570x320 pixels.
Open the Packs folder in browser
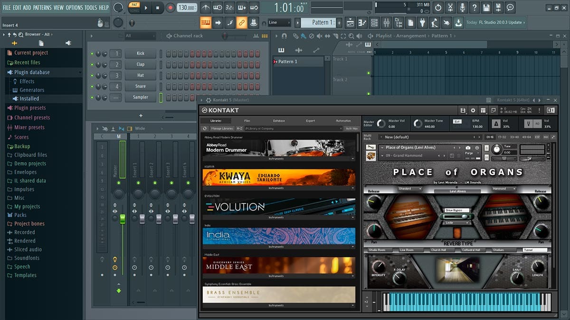[x=20, y=215]
